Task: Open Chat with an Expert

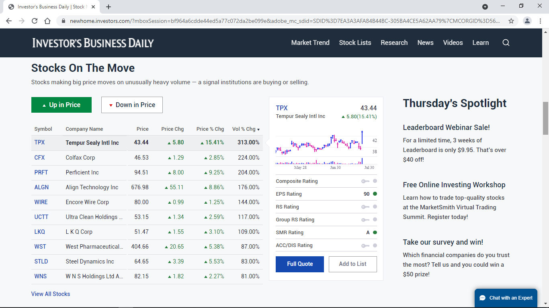Action: pos(506,298)
